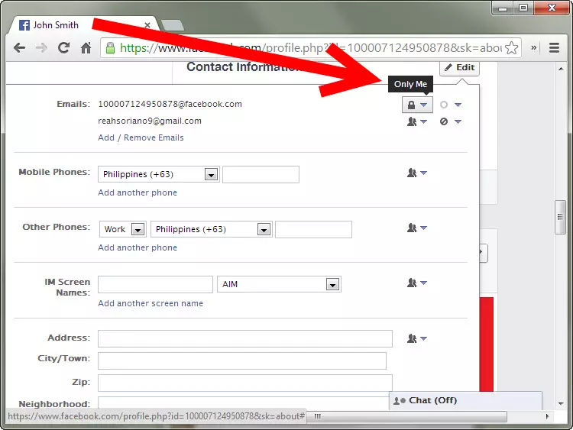Open the lock privacy selector for Facebook email
Screen dimensions: 573x430
click(417, 105)
